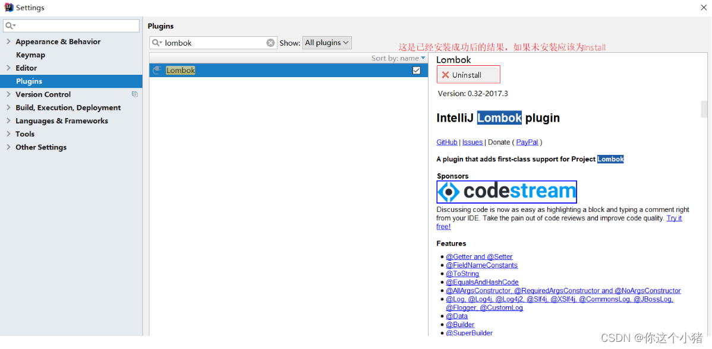The width and height of the screenshot is (712, 349).
Task: Open the PayPal donate link
Action: pyautogui.click(x=527, y=142)
